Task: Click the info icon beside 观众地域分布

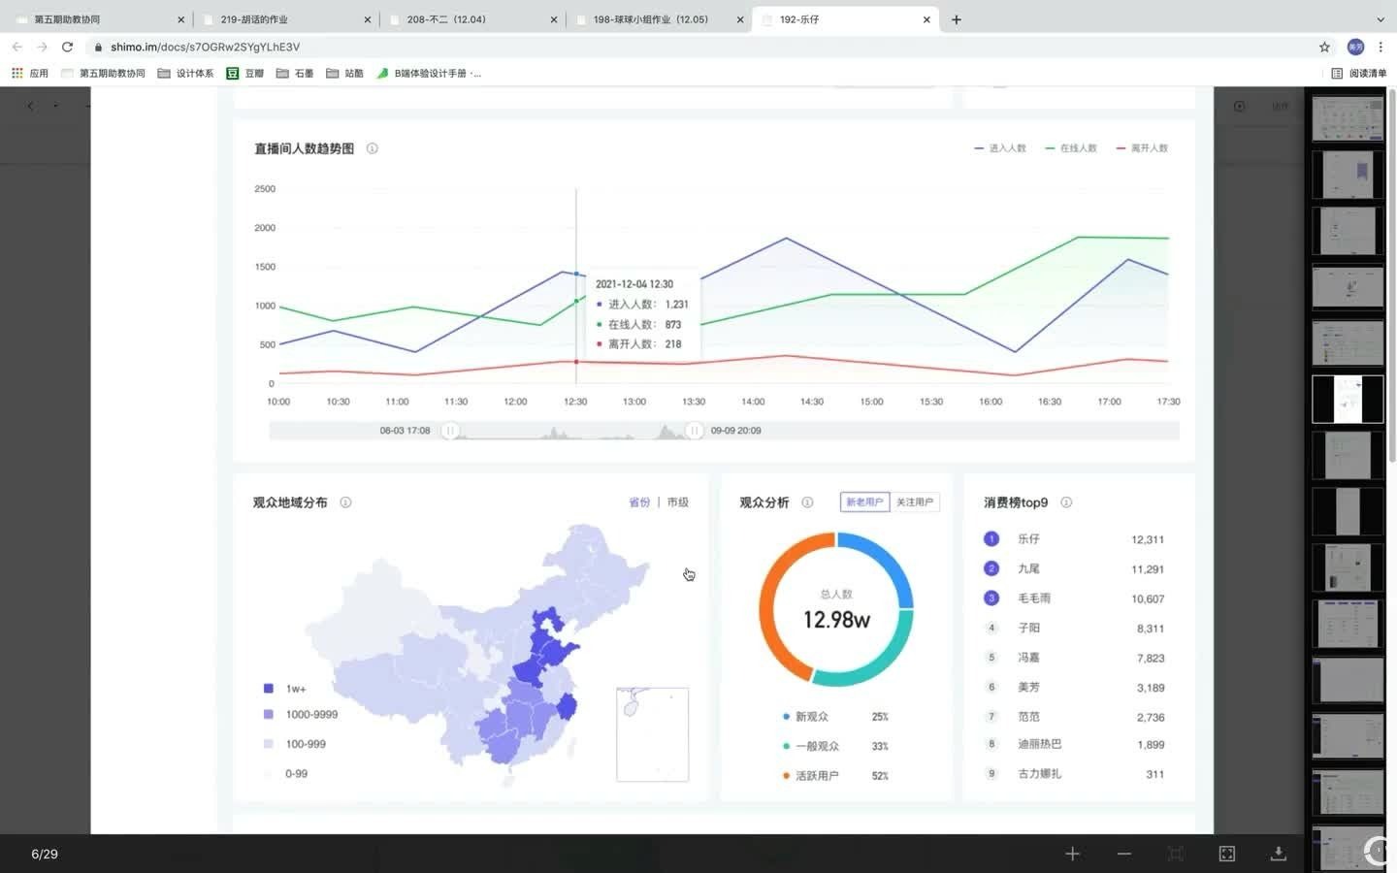Action: coord(345,502)
